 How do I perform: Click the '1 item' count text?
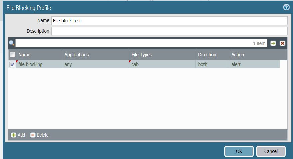(x=259, y=43)
